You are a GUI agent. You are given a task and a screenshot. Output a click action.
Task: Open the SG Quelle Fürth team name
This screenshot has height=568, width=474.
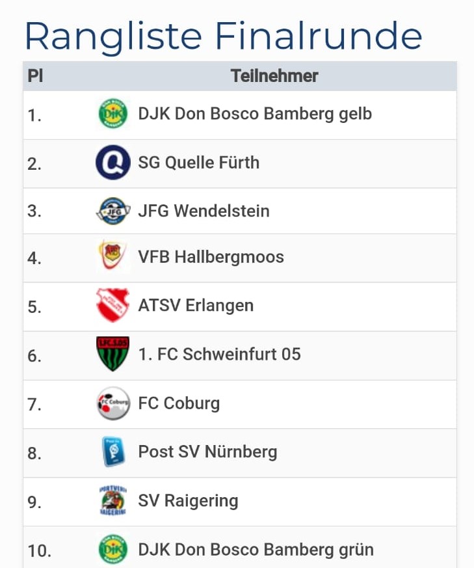(x=198, y=163)
